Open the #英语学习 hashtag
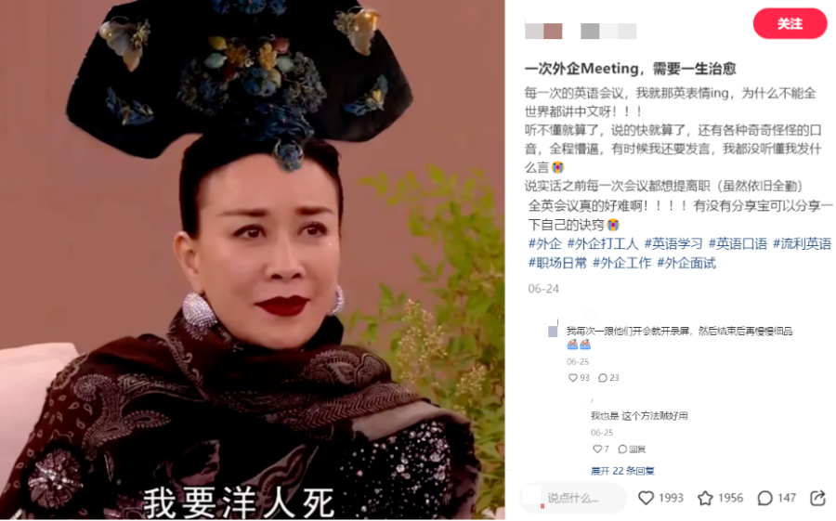 pos(673,243)
